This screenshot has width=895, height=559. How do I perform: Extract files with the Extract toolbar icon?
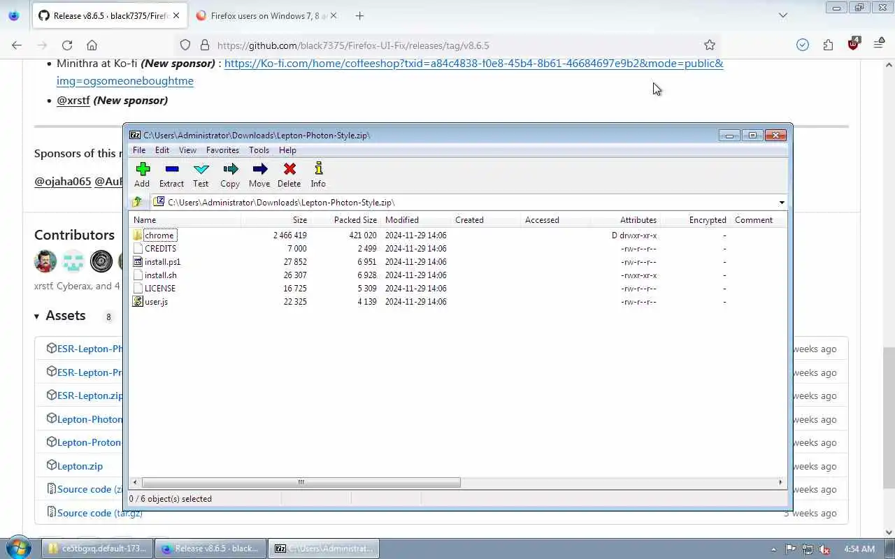tap(171, 175)
